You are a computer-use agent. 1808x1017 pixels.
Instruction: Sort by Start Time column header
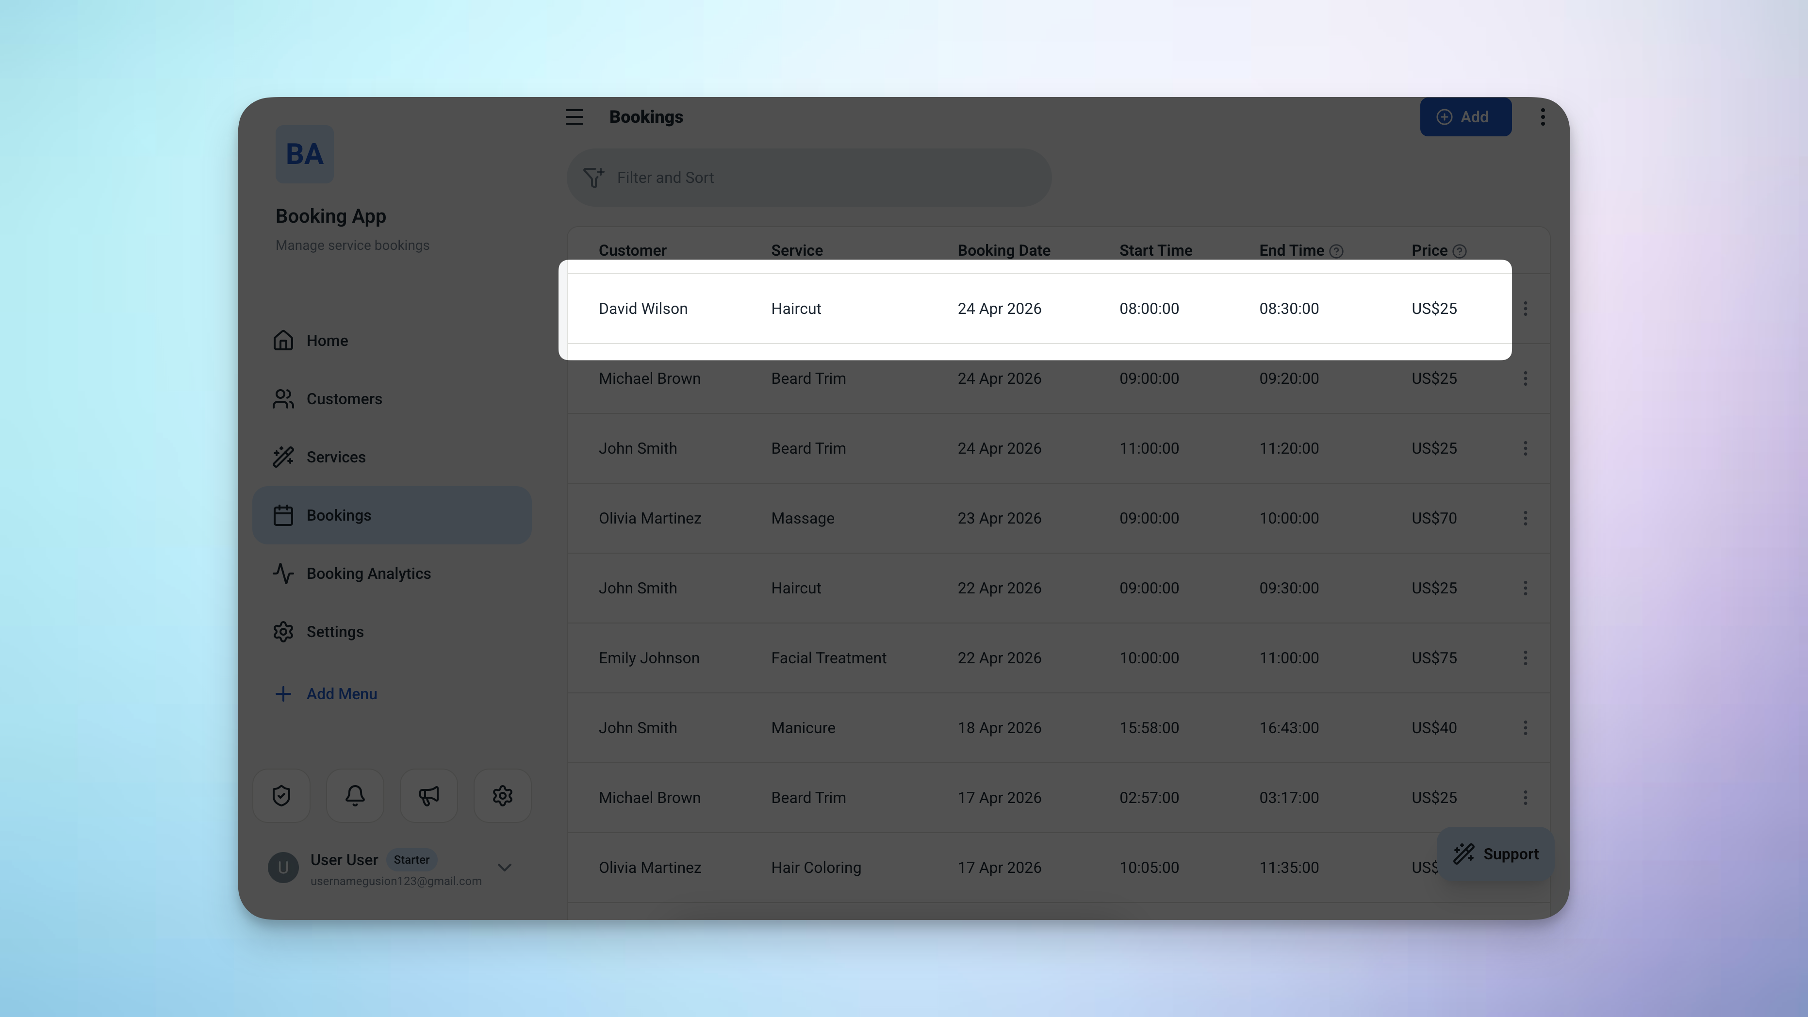point(1155,250)
